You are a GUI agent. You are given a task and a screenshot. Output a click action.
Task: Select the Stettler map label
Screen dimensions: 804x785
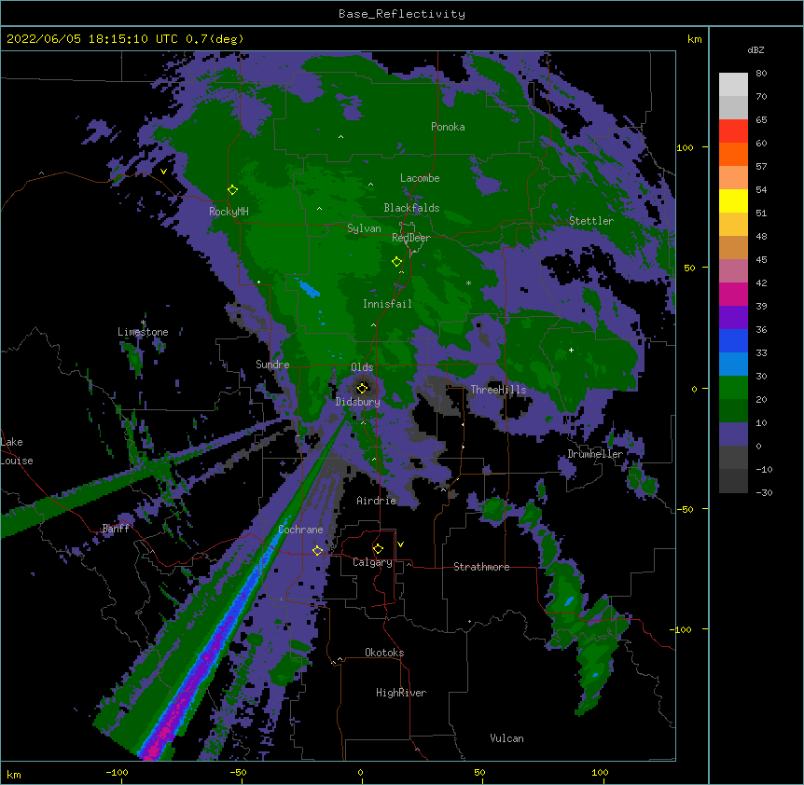(x=591, y=221)
